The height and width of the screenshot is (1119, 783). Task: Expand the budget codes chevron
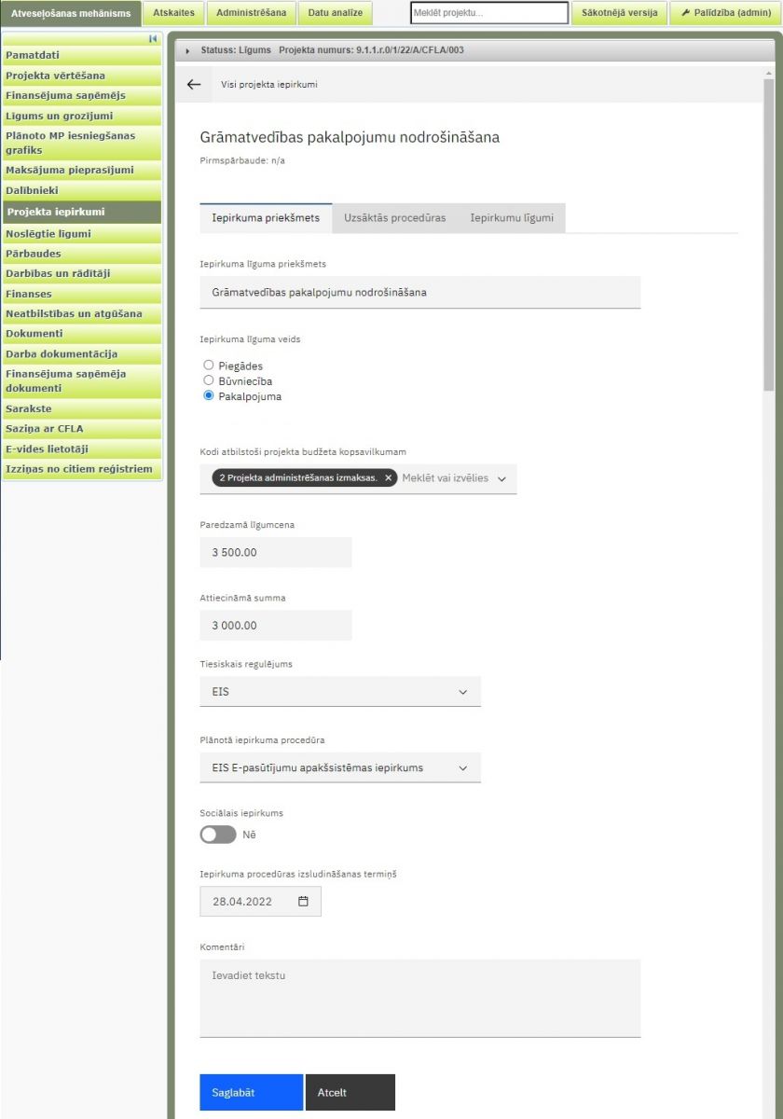(501, 478)
